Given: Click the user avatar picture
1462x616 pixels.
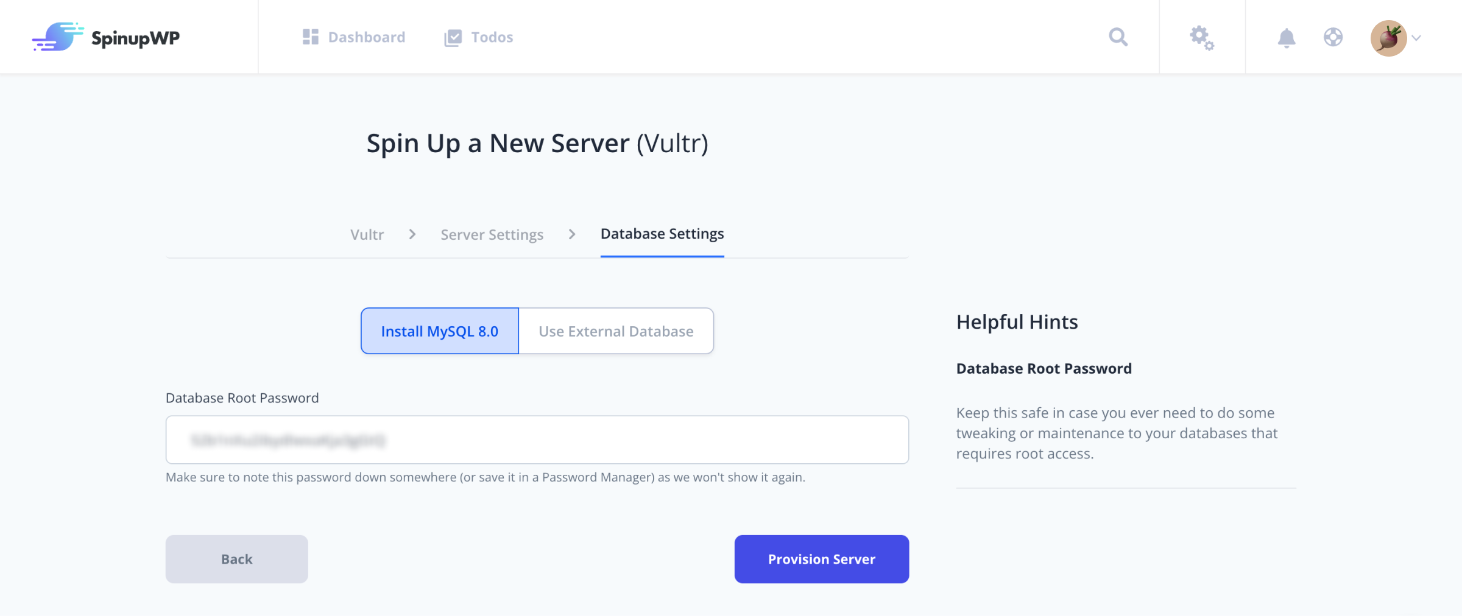Looking at the screenshot, I should tap(1388, 38).
